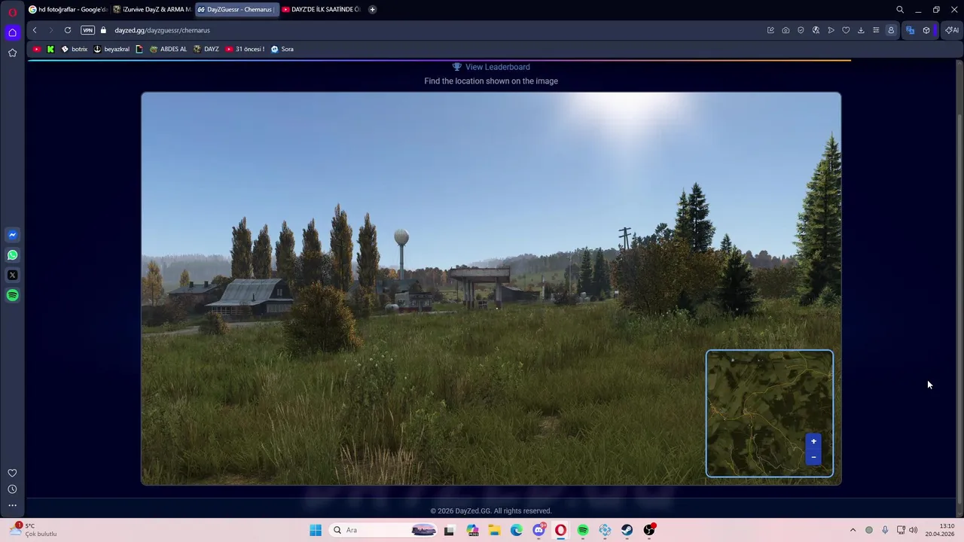964x542 pixels.
Task: Open the browser downloads icon
Action: [x=861, y=30]
